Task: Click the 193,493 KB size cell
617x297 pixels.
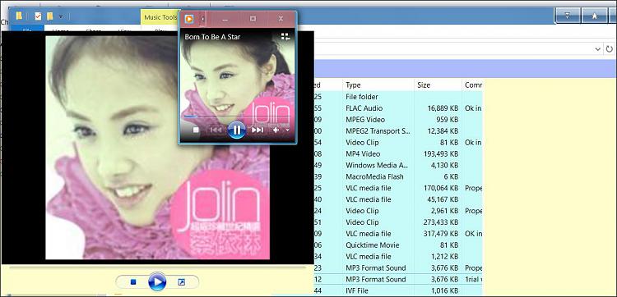Action: coord(440,153)
